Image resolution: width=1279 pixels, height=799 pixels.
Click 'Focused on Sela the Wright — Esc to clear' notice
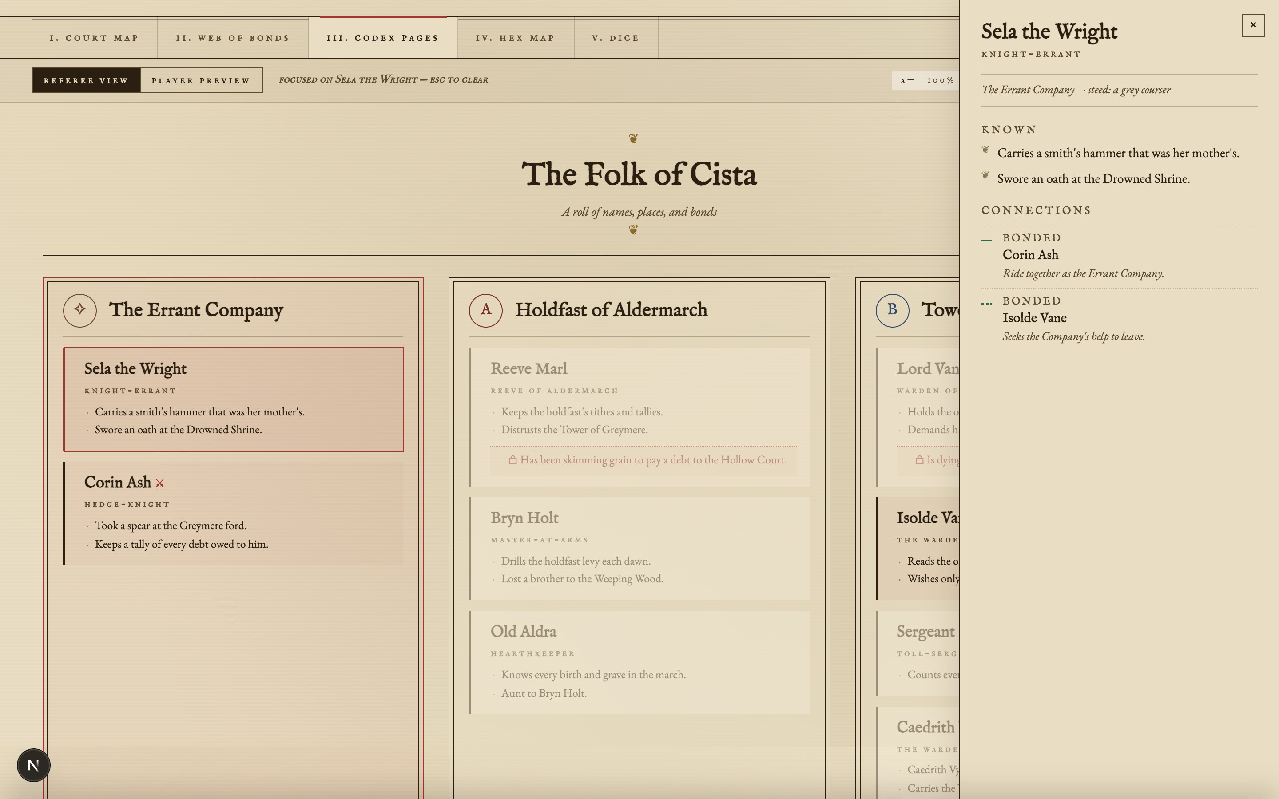coord(383,80)
